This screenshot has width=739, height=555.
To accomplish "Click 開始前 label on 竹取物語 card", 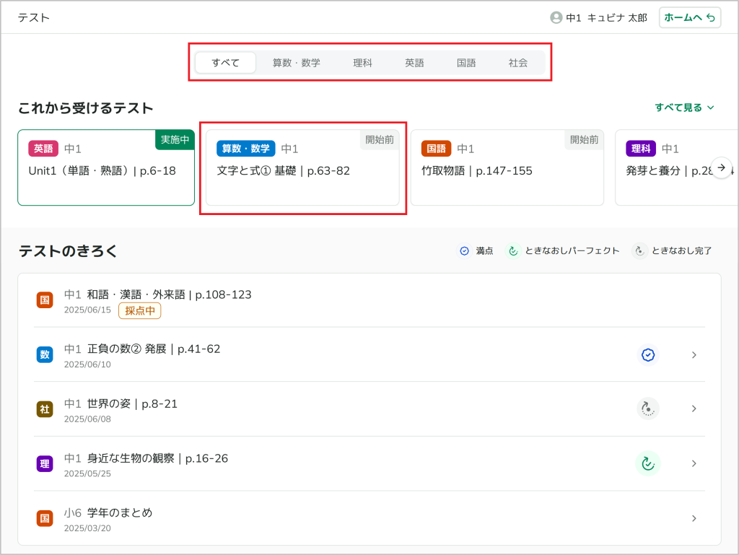I will tap(584, 139).
